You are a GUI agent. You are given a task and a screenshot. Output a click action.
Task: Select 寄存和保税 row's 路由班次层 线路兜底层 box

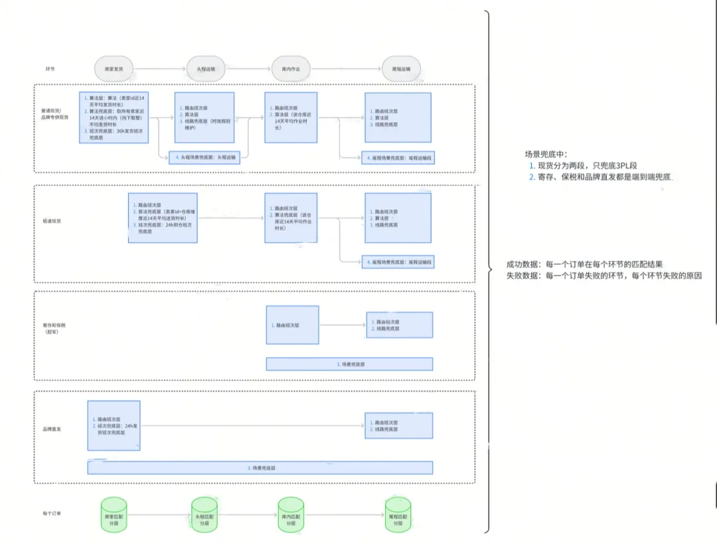[399, 325]
